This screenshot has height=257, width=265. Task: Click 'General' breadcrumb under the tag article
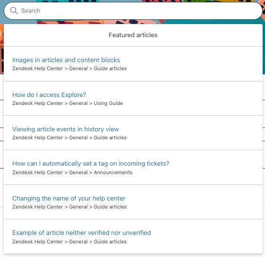78,172
